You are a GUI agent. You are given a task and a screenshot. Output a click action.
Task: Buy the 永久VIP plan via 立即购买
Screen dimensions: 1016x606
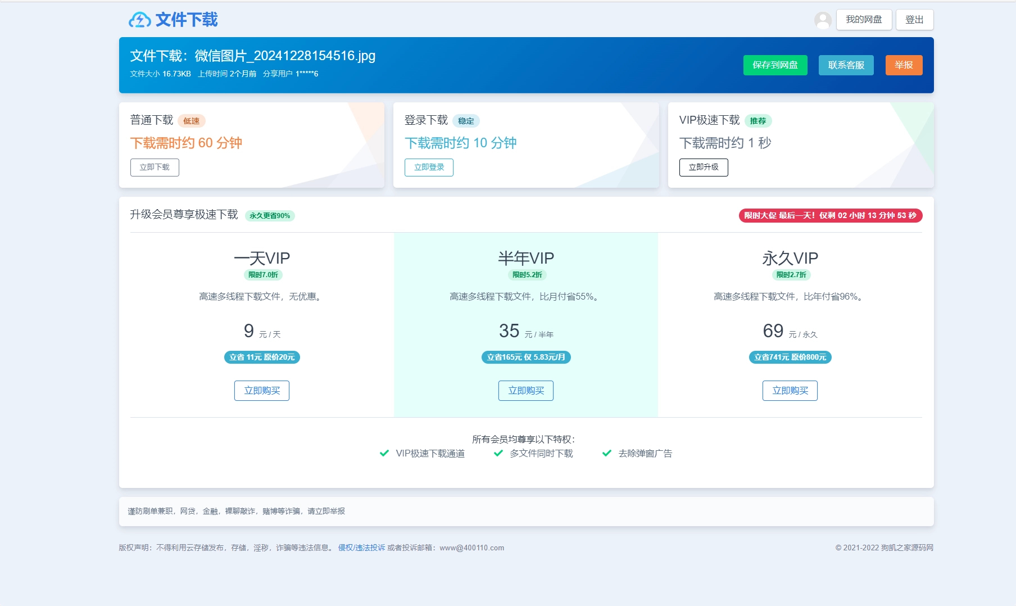790,391
